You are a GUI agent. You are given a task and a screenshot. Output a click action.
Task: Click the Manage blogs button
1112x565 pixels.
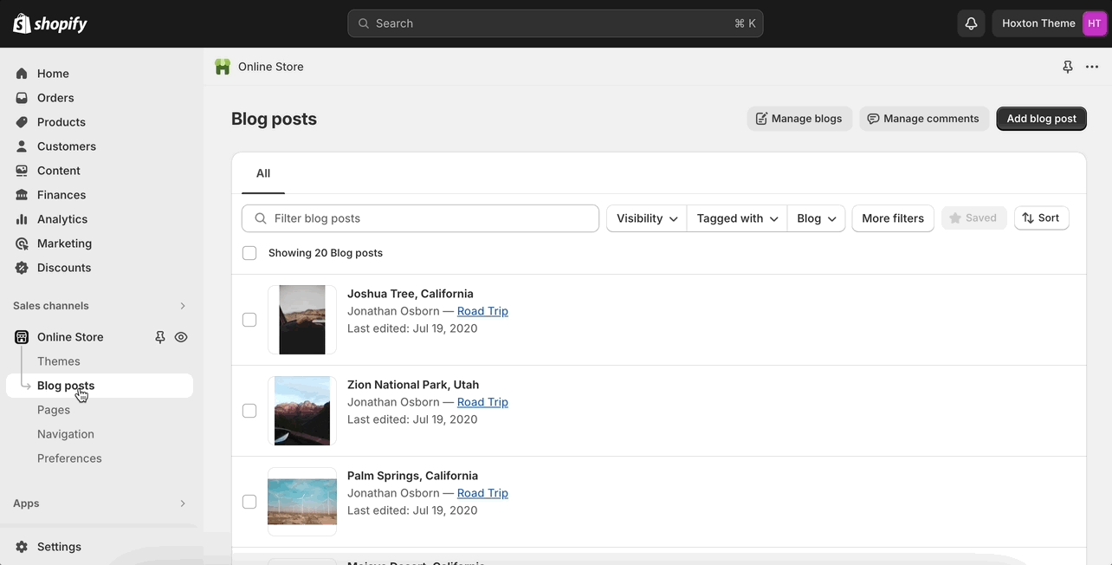(x=799, y=119)
